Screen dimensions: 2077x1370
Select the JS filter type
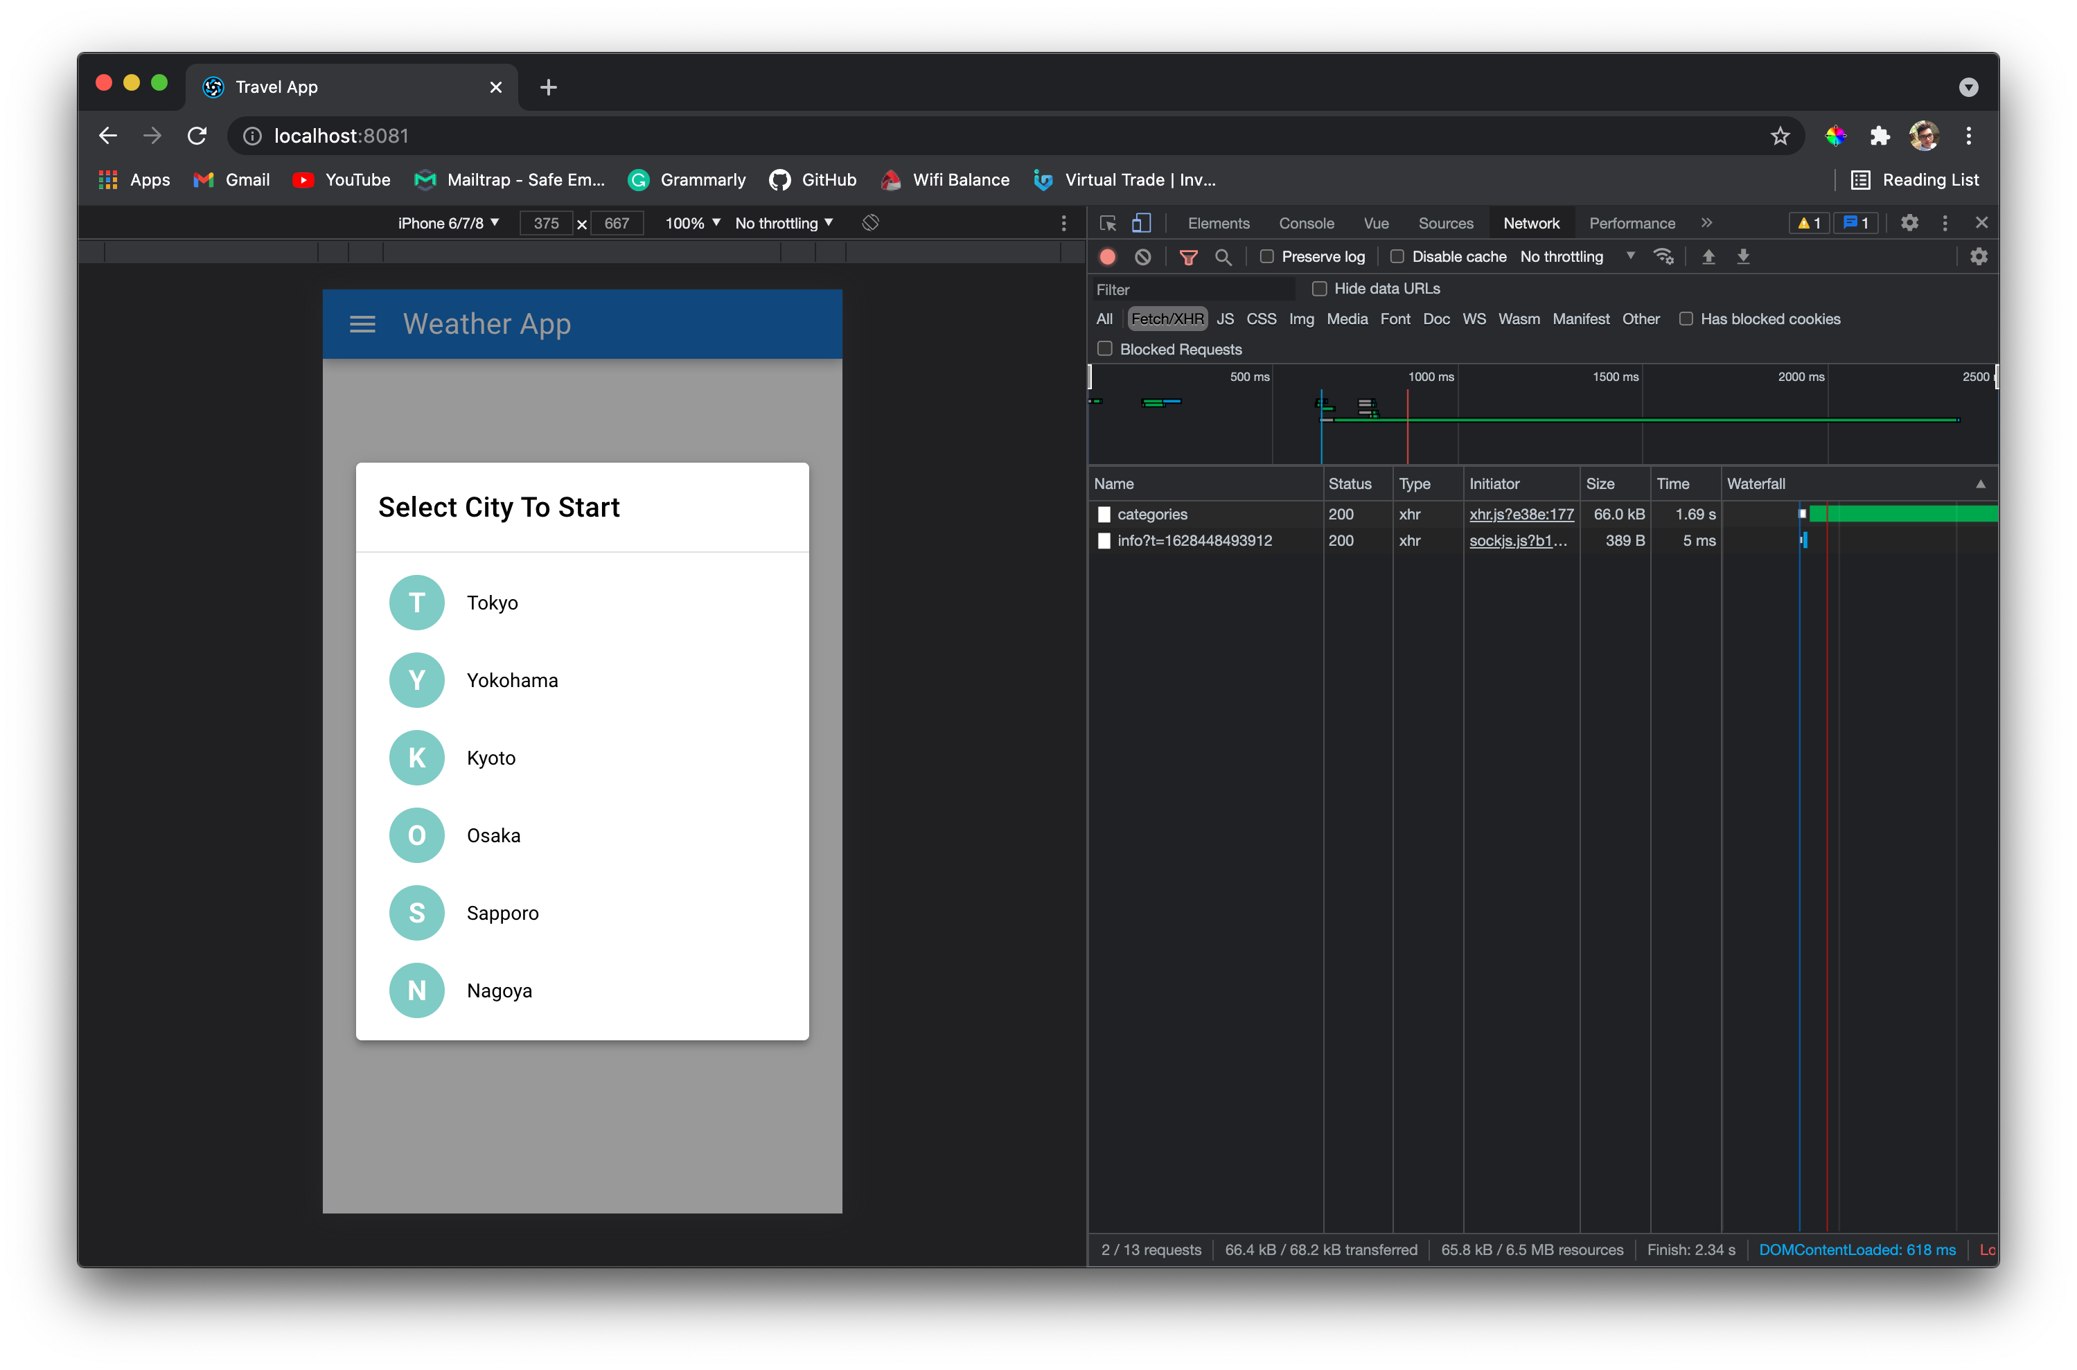tap(1225, 319)
